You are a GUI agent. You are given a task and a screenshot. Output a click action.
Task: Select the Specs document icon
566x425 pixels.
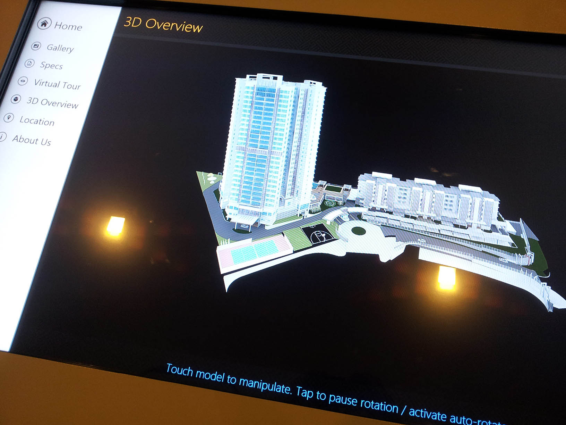(x=30, y=63)
